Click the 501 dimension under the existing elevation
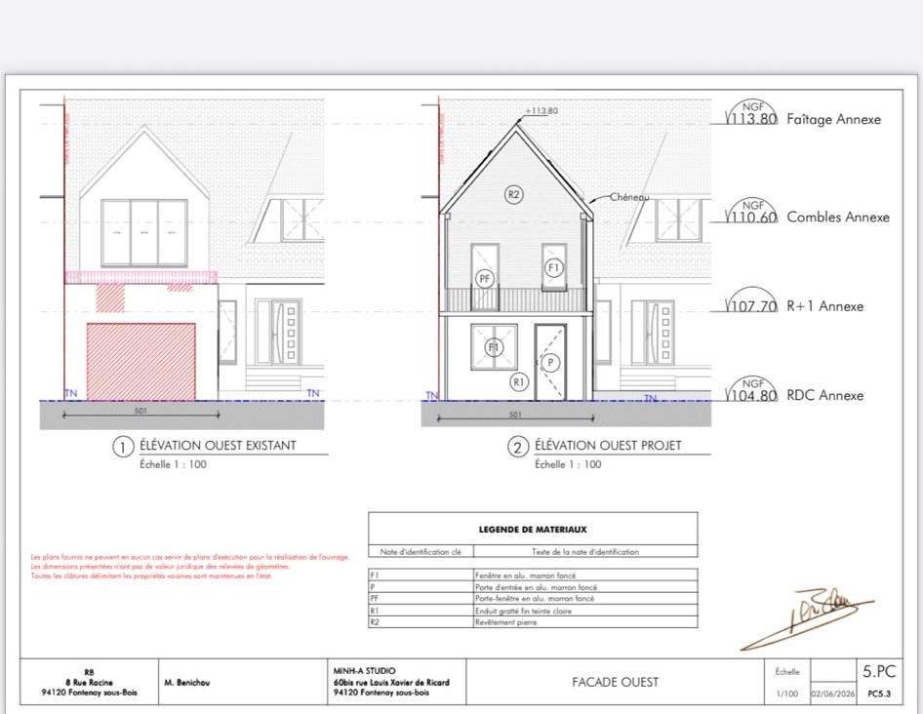Viewport: 923px width, 714px height. click(x=140, y=411)
